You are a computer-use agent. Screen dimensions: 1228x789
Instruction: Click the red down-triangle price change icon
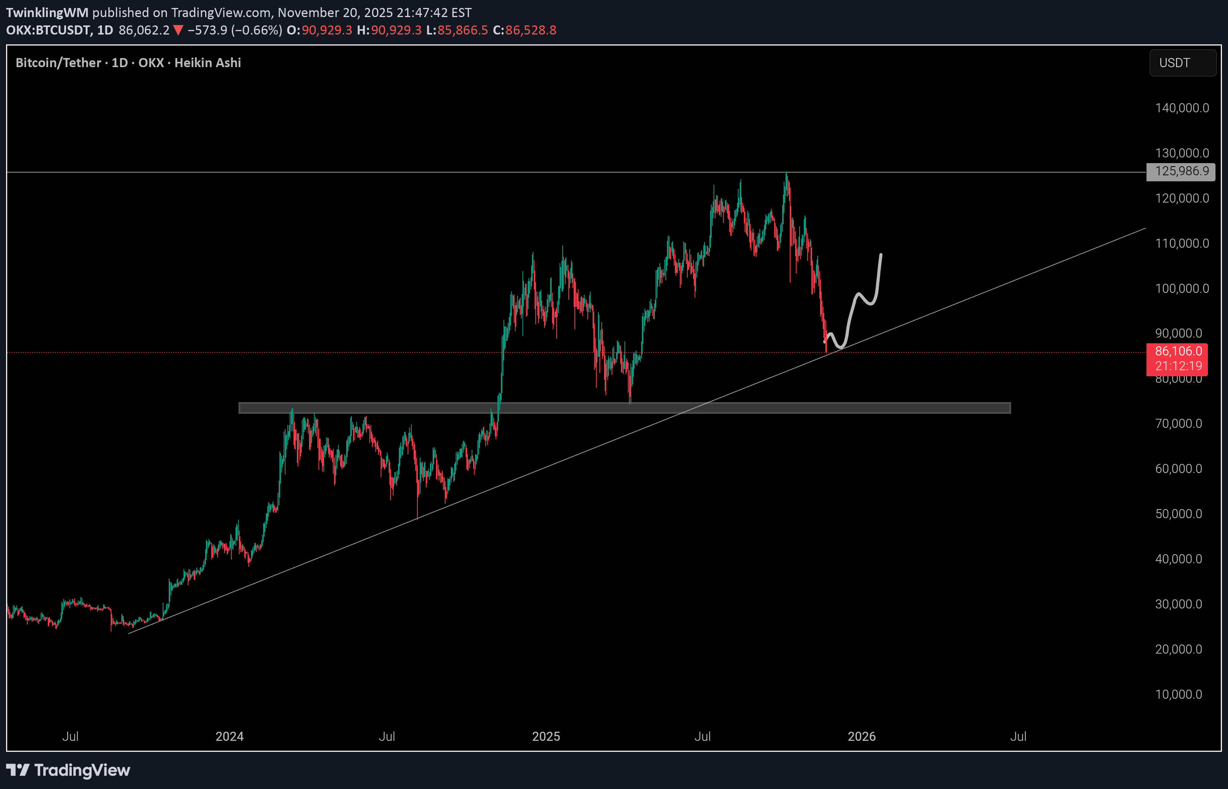178,30
